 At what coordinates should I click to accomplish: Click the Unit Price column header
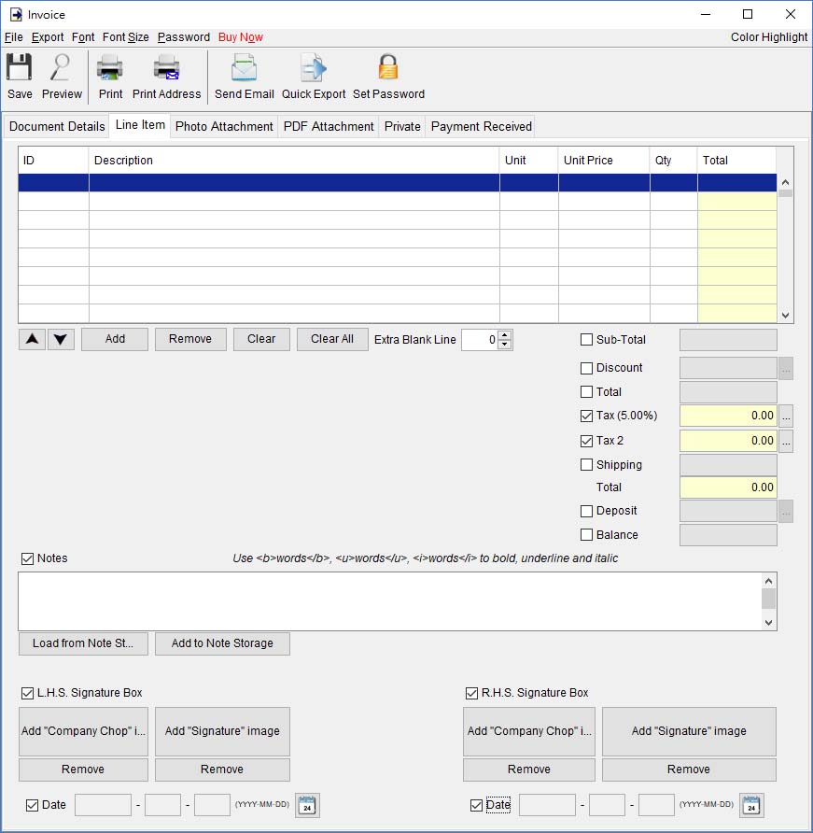pos(604,161)
